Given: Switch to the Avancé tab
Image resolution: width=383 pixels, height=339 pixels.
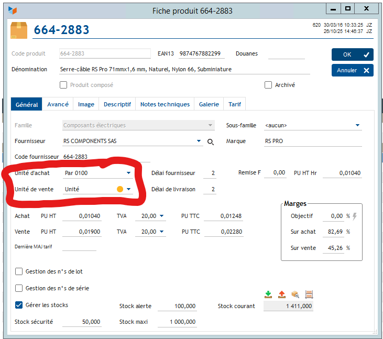Looking at the screenshot, I should pyautogui.click(x=58, y=104).
